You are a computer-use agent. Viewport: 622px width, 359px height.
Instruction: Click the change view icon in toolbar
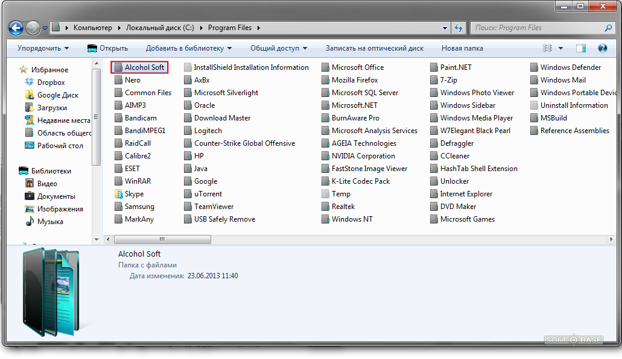coord(548,48)
